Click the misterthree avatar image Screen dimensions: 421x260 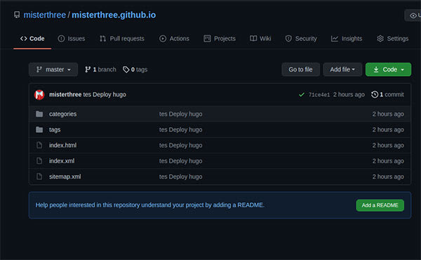(x=39, y=95)
